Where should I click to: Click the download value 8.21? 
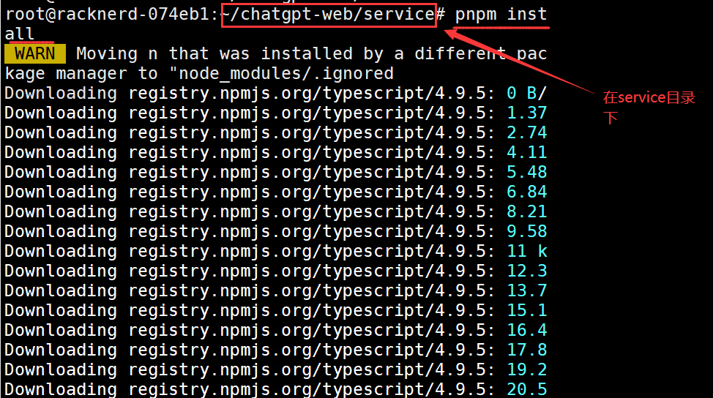526,211
